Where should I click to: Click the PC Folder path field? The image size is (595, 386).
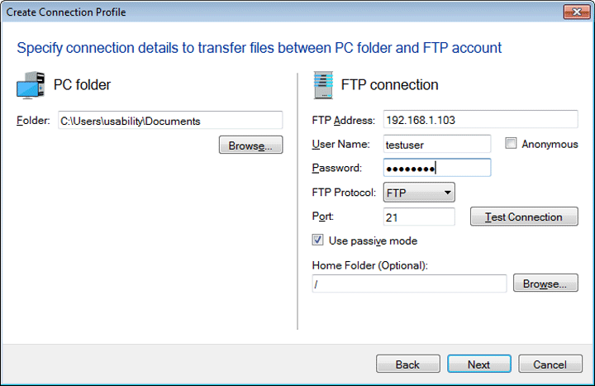[x=169, y=121]
